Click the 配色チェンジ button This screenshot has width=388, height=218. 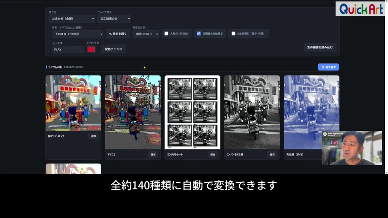point(113,49)
